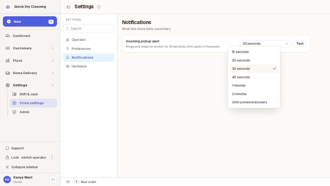Open the Hardware settings page
The width and height of the screenshot is (330, 186).
(89, 66)
